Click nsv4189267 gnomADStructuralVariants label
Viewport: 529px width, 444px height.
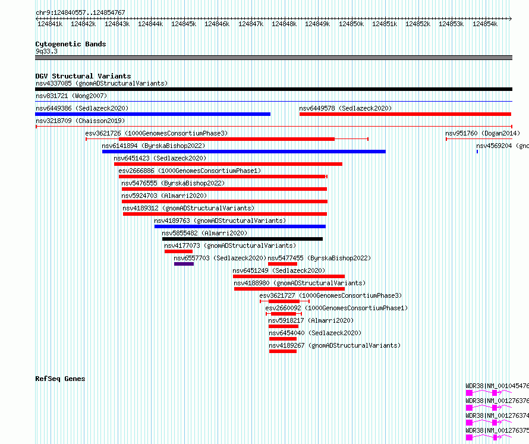[335, 345]
